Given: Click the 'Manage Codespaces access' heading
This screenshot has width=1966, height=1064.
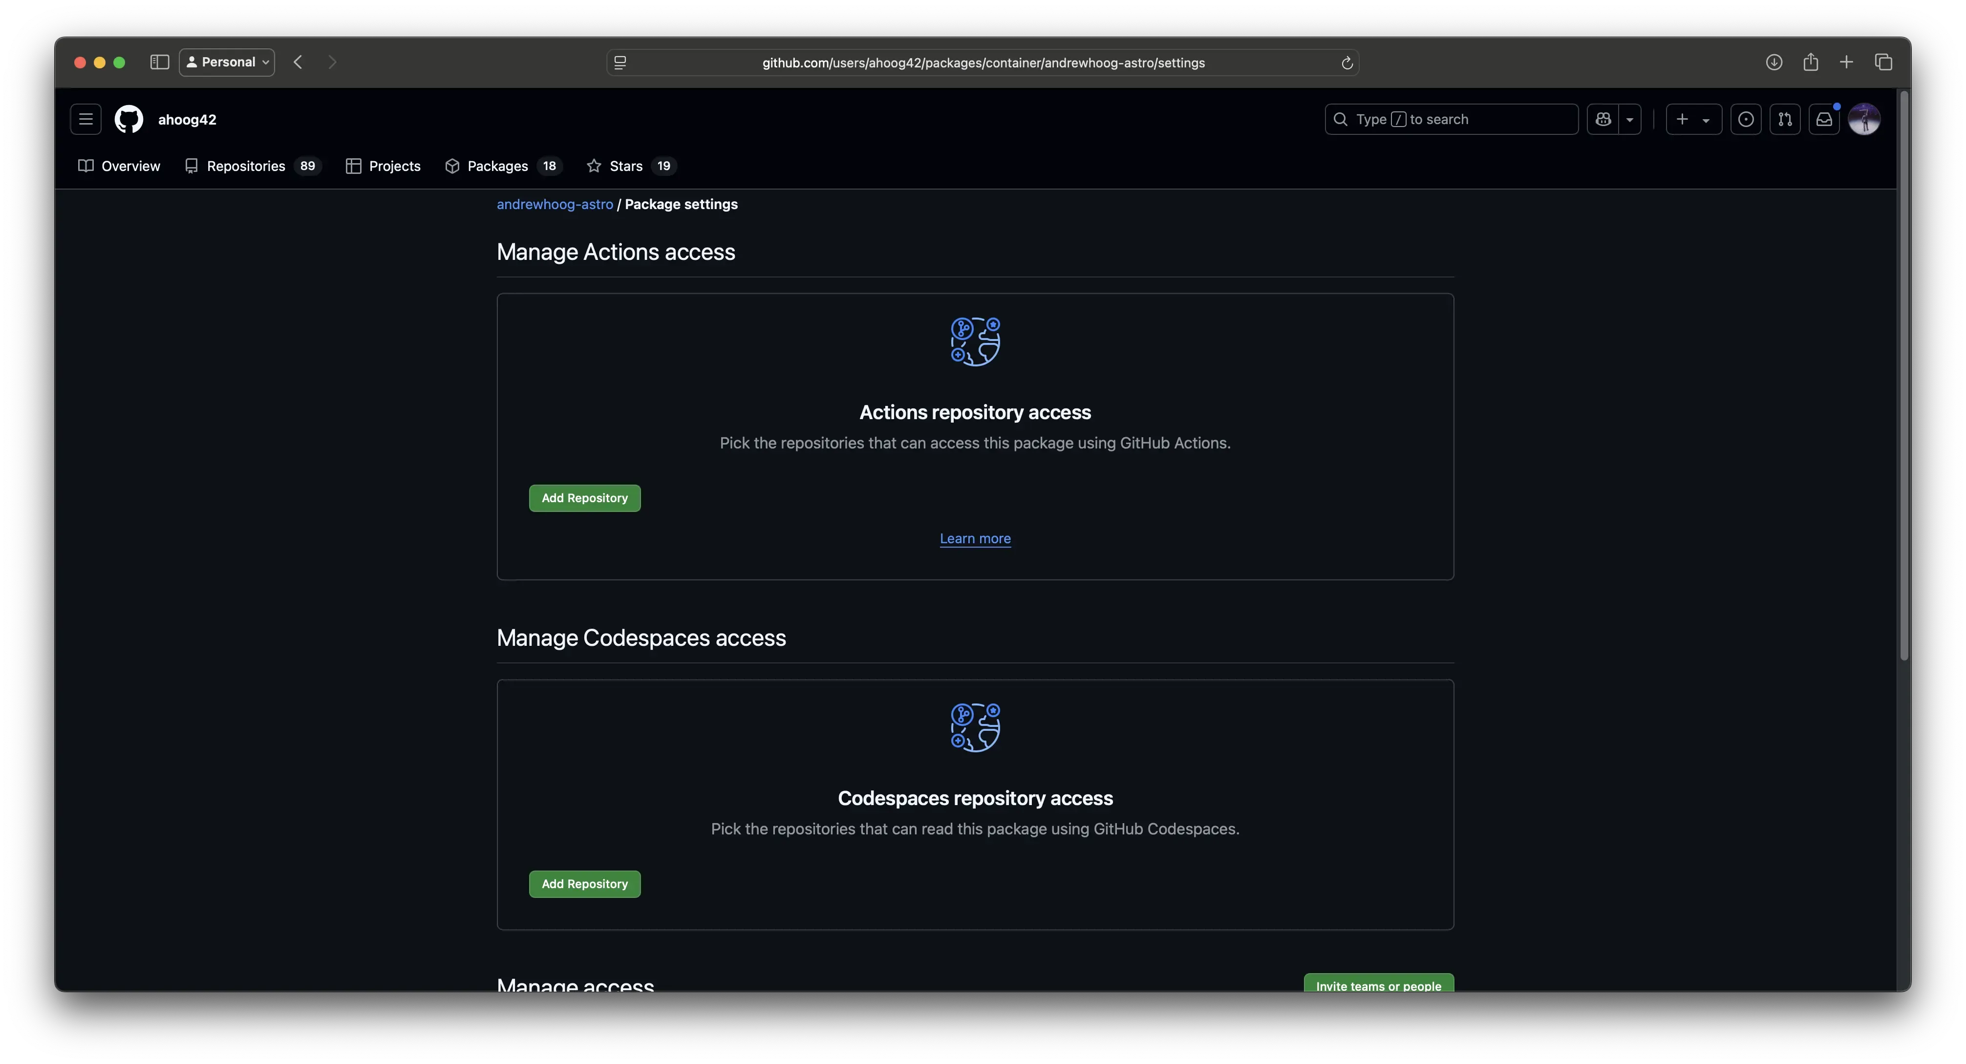Looking at the screenshot, I should (641, 638).
